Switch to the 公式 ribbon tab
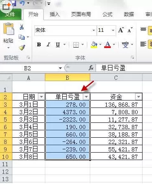This screenshot has height=189, width=152. pyautogui.click(x=108, y=14)
